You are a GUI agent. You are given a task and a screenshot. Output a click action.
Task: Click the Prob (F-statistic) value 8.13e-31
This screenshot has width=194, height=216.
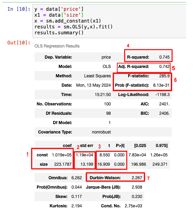161,85
